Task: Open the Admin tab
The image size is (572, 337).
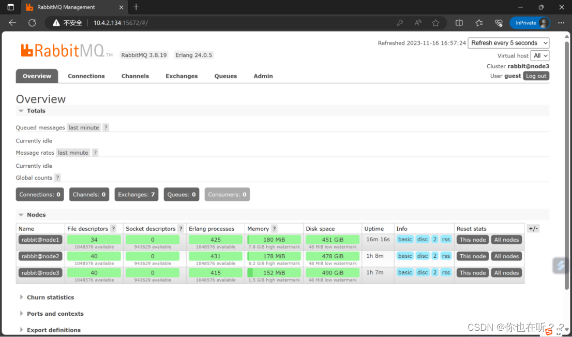Action: click(x=263, y=76)
